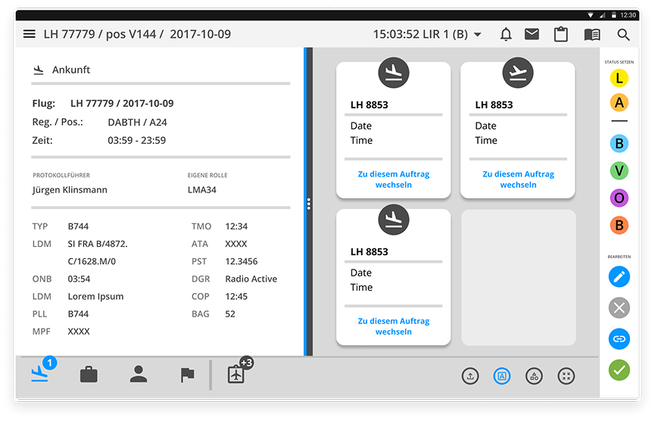
Task: Open the book manual icon
Action: click(592, 34)
